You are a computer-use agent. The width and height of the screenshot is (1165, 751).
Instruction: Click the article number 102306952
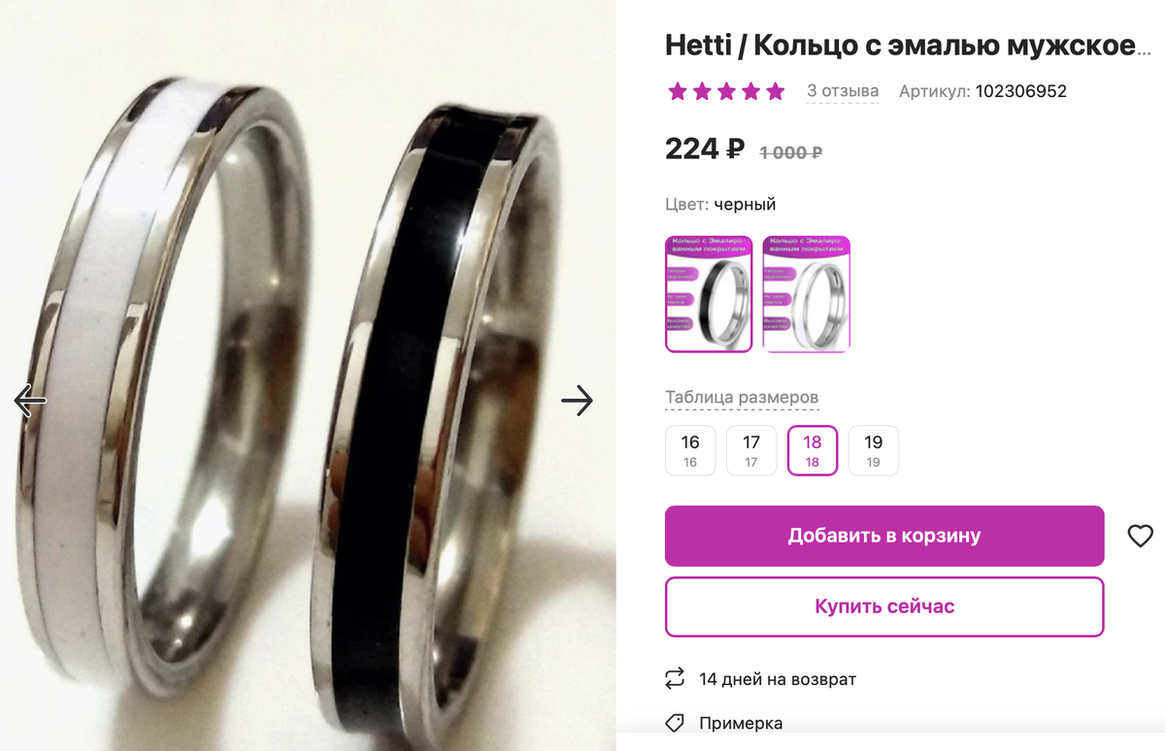[x=1020, y=91]
